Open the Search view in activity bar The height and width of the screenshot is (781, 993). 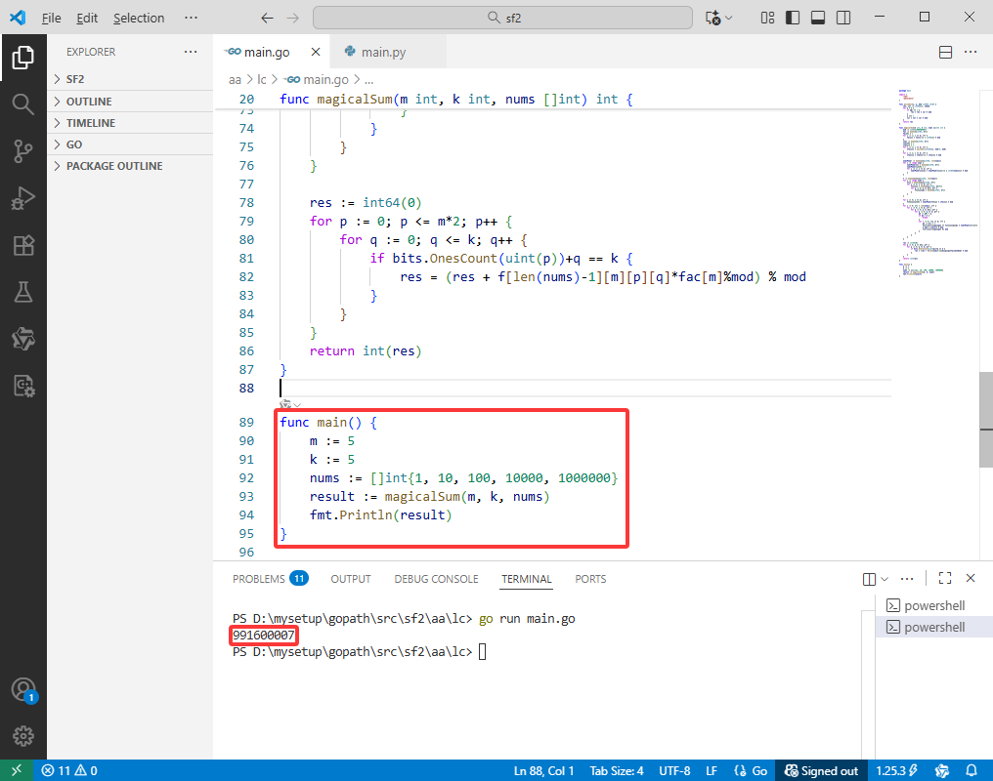click(x=23, y=104)
